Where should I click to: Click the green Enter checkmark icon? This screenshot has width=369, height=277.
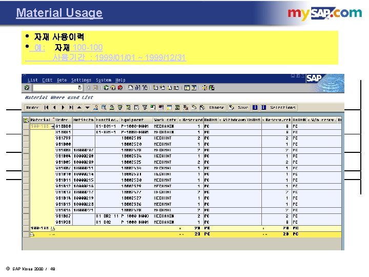click(27, 88)
